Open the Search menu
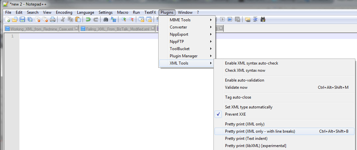This screenshot has width=357, height=150. coord(33,12)
